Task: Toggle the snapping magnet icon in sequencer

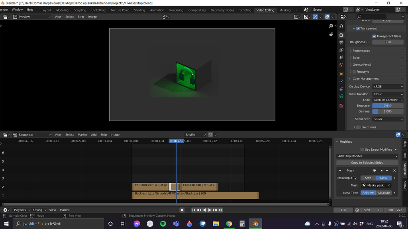Action: [x=210, y=135]
